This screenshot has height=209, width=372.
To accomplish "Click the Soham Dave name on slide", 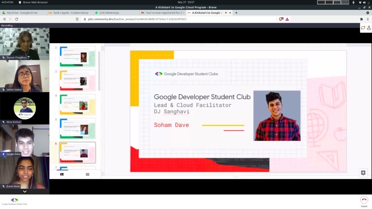I will click(x=171, y=125).
